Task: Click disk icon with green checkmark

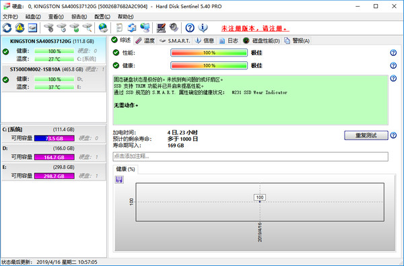Action: (x=75, y=28)
